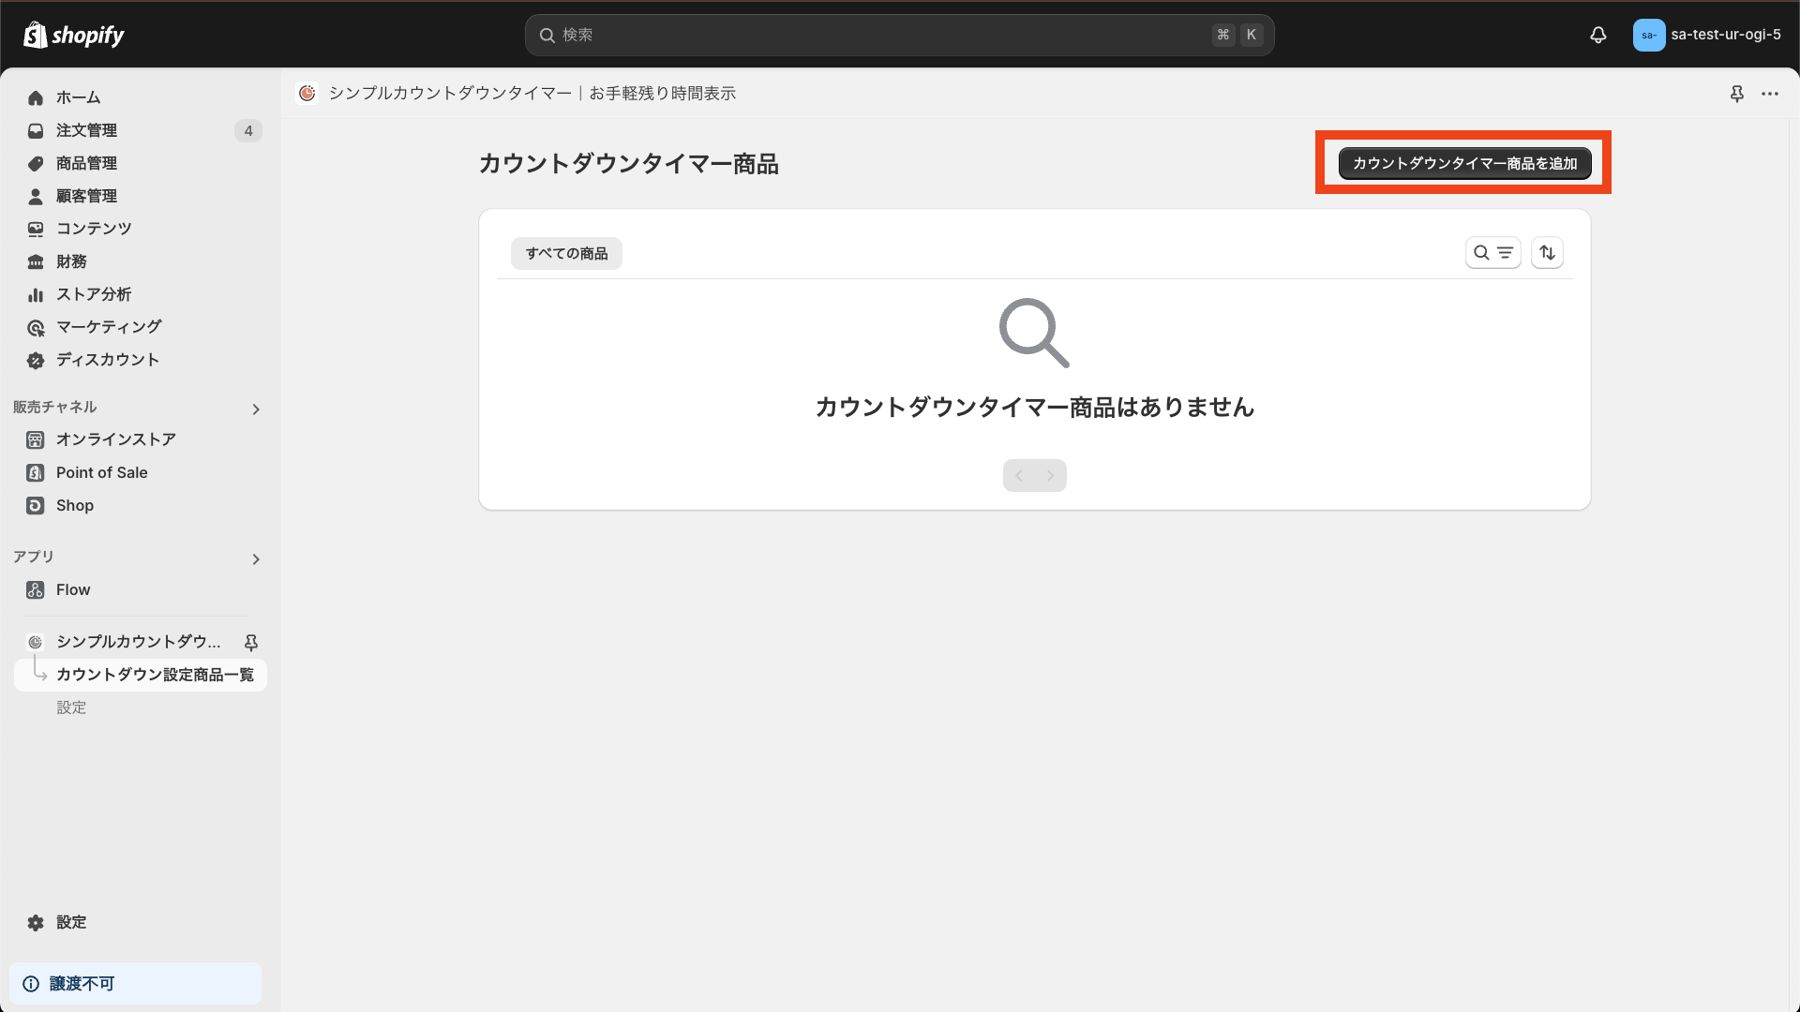Collapse the 販売チャネル section
Viewport: 1800px width, 1012px height.
[x=255, y=409]
